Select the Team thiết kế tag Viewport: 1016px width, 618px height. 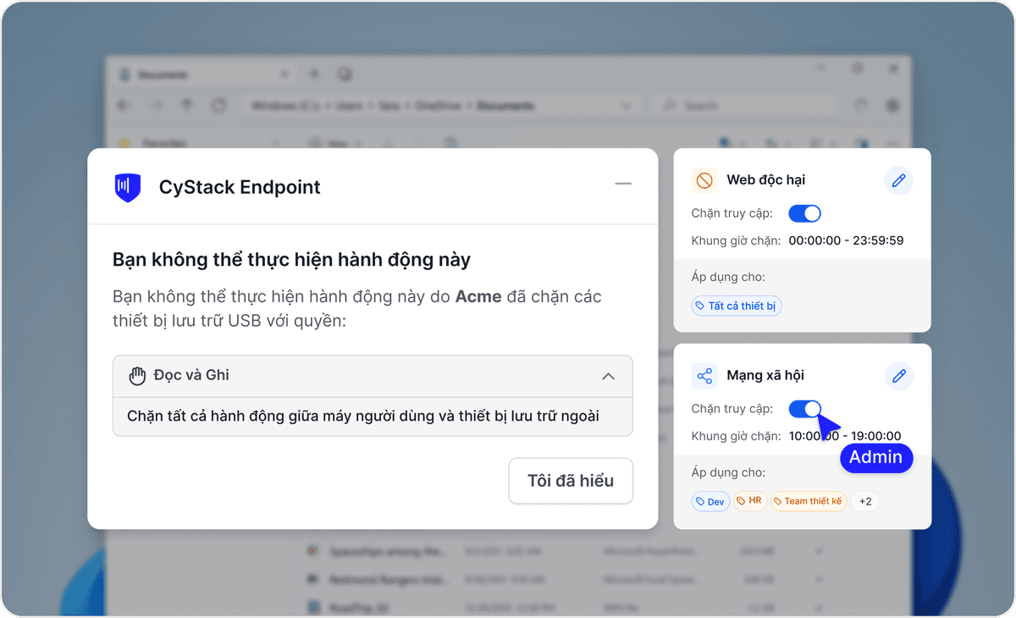809,501
